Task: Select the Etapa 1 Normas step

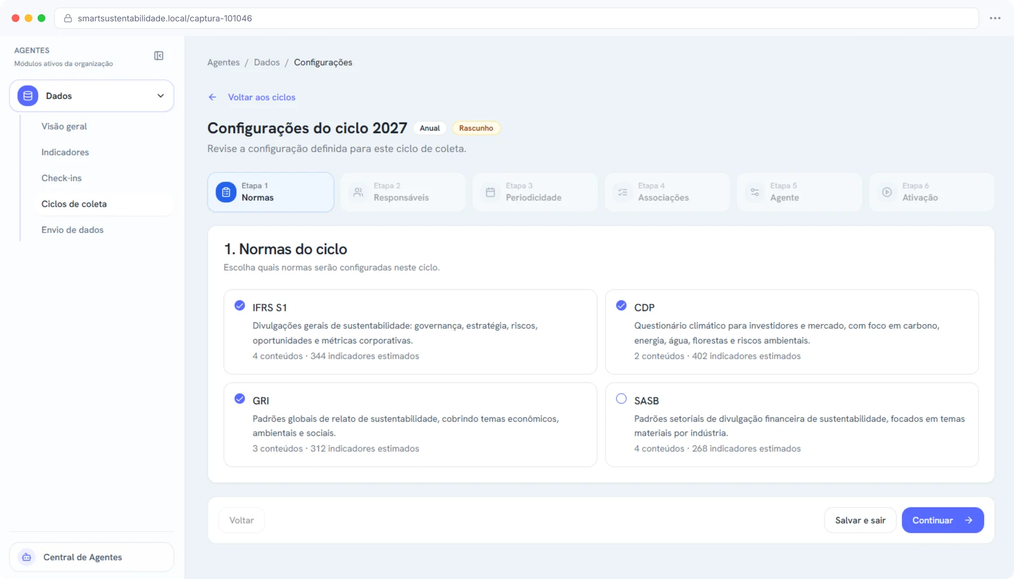Action: tap(271, 192)
